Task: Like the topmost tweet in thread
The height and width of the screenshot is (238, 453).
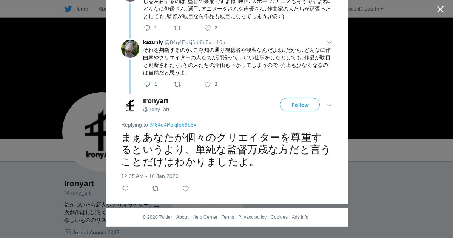Action: coord(208,28)
